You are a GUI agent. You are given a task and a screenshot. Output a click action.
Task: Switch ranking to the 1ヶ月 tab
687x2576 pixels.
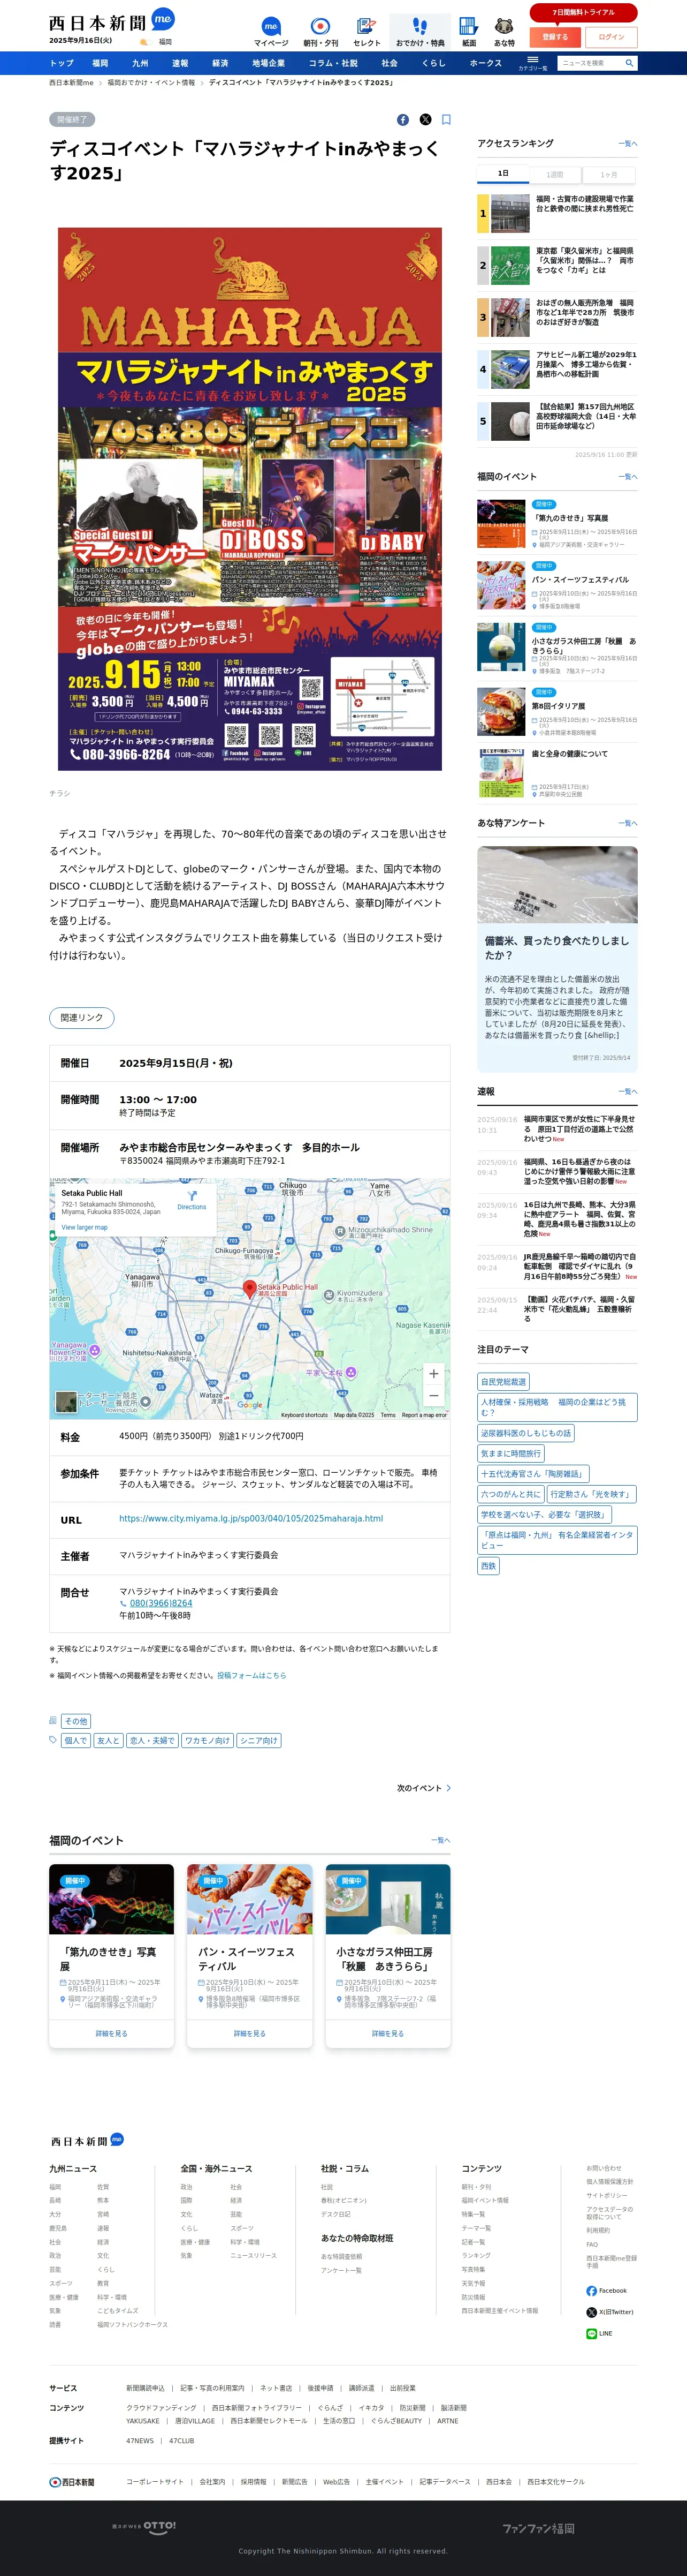(x=608, y=174)
